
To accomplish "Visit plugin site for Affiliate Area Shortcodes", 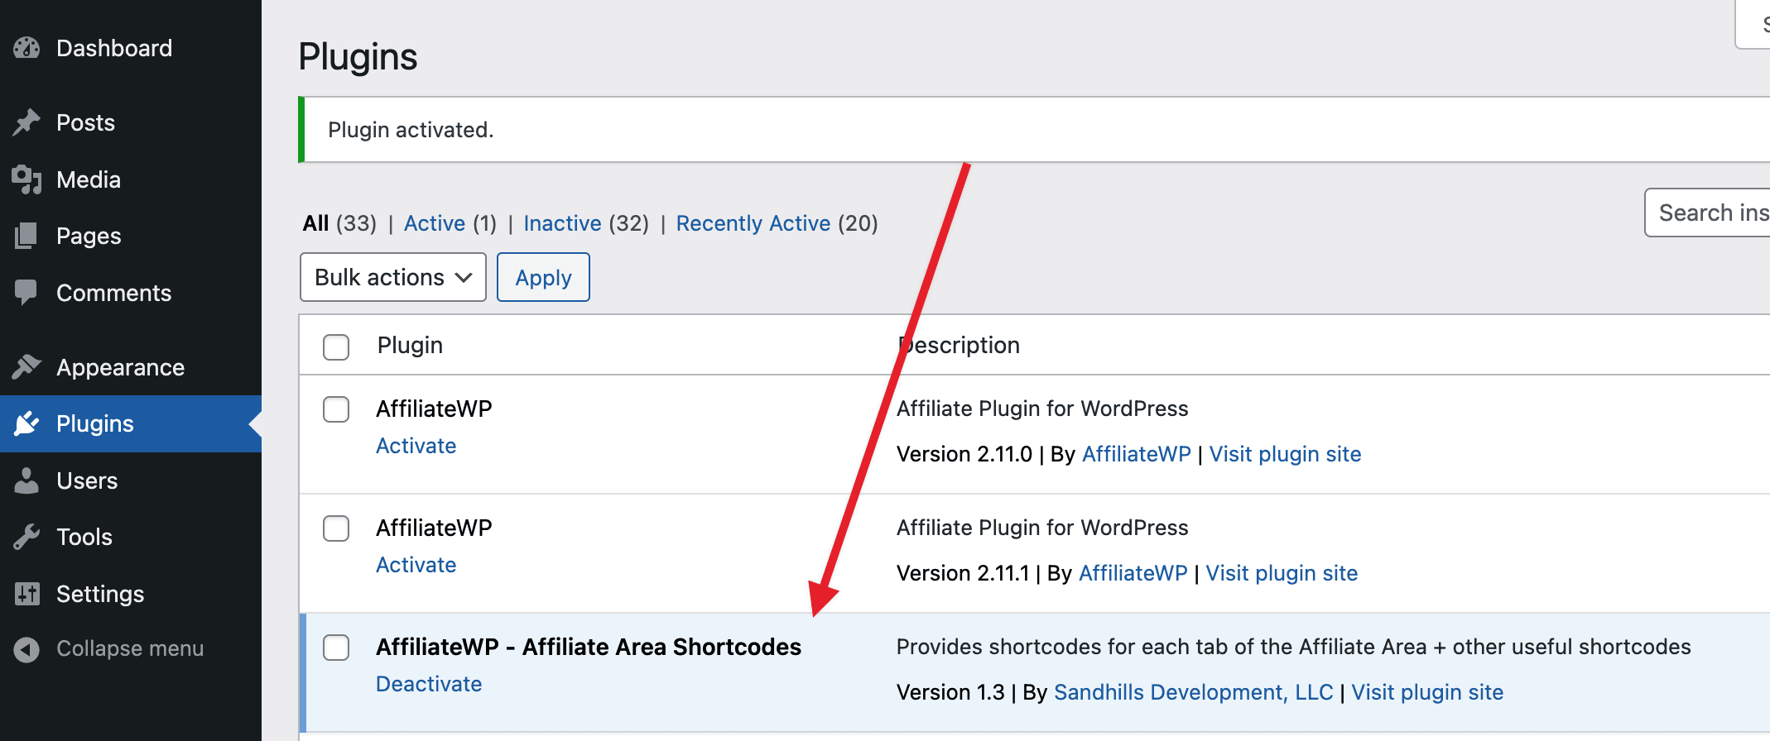I will (1427, 692).
